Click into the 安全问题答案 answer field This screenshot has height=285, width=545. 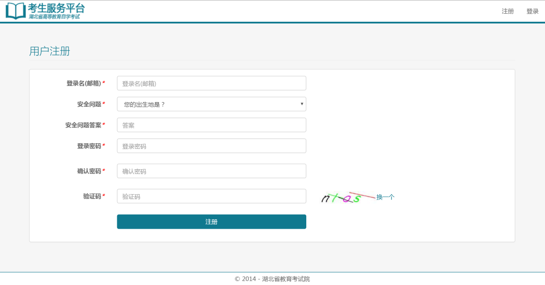211,125
